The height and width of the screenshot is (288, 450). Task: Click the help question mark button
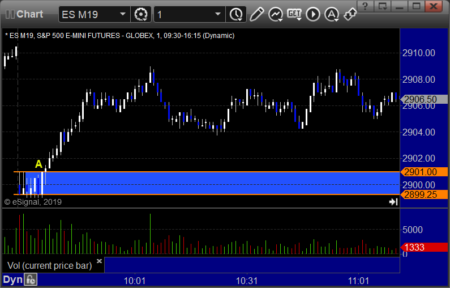tap(365, 6)
